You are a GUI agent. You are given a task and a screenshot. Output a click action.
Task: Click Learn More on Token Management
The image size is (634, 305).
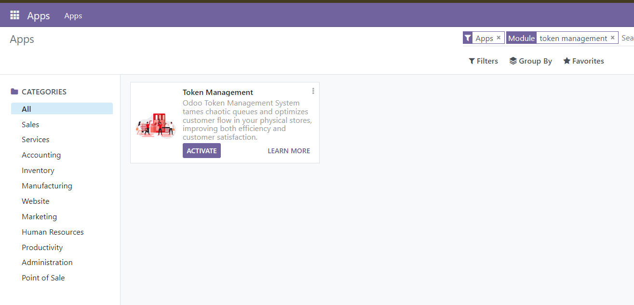click(x=289, y=151)
